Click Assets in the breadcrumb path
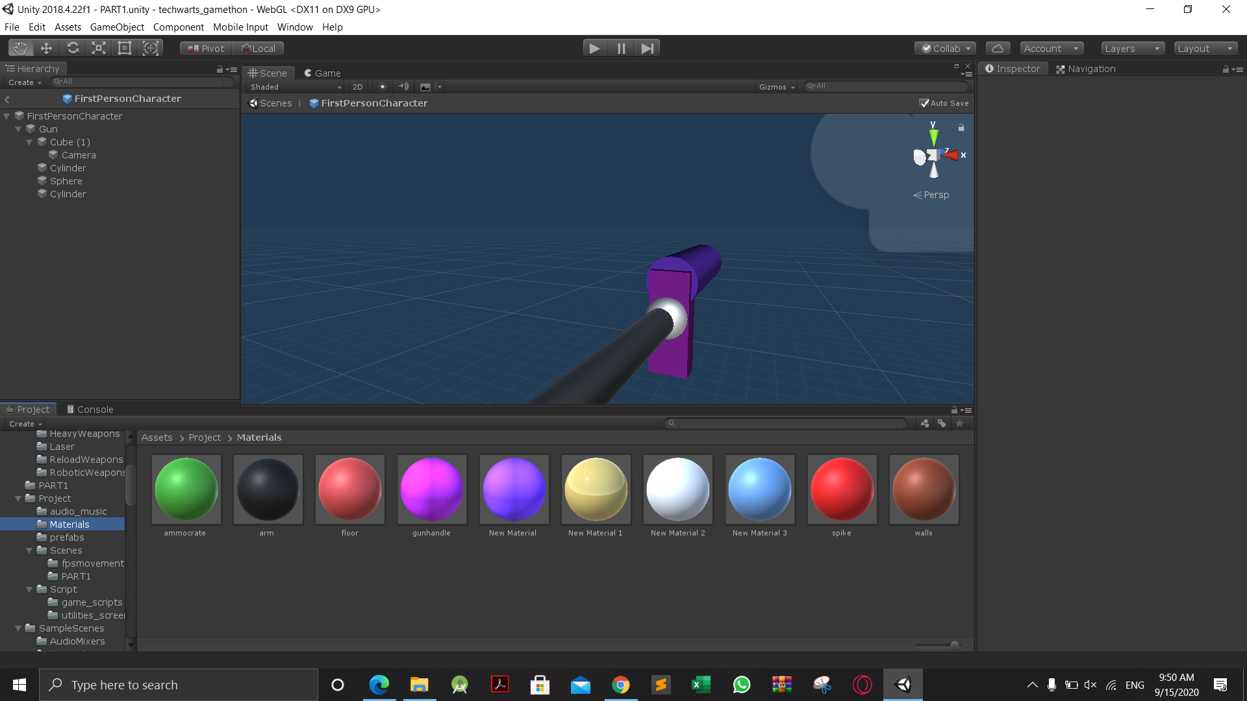1247x701 pixels. 157,437
